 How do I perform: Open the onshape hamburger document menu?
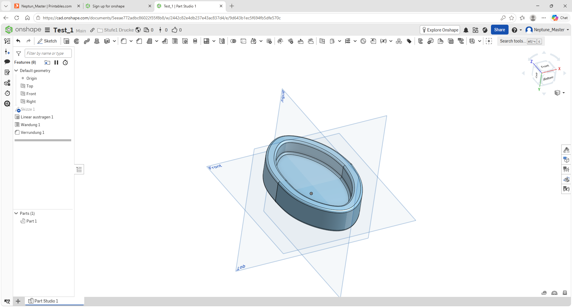(x=47, y=30)
